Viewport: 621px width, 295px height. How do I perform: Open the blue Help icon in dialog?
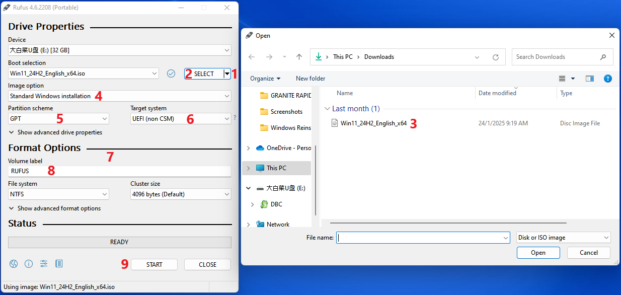coord(608,79)
